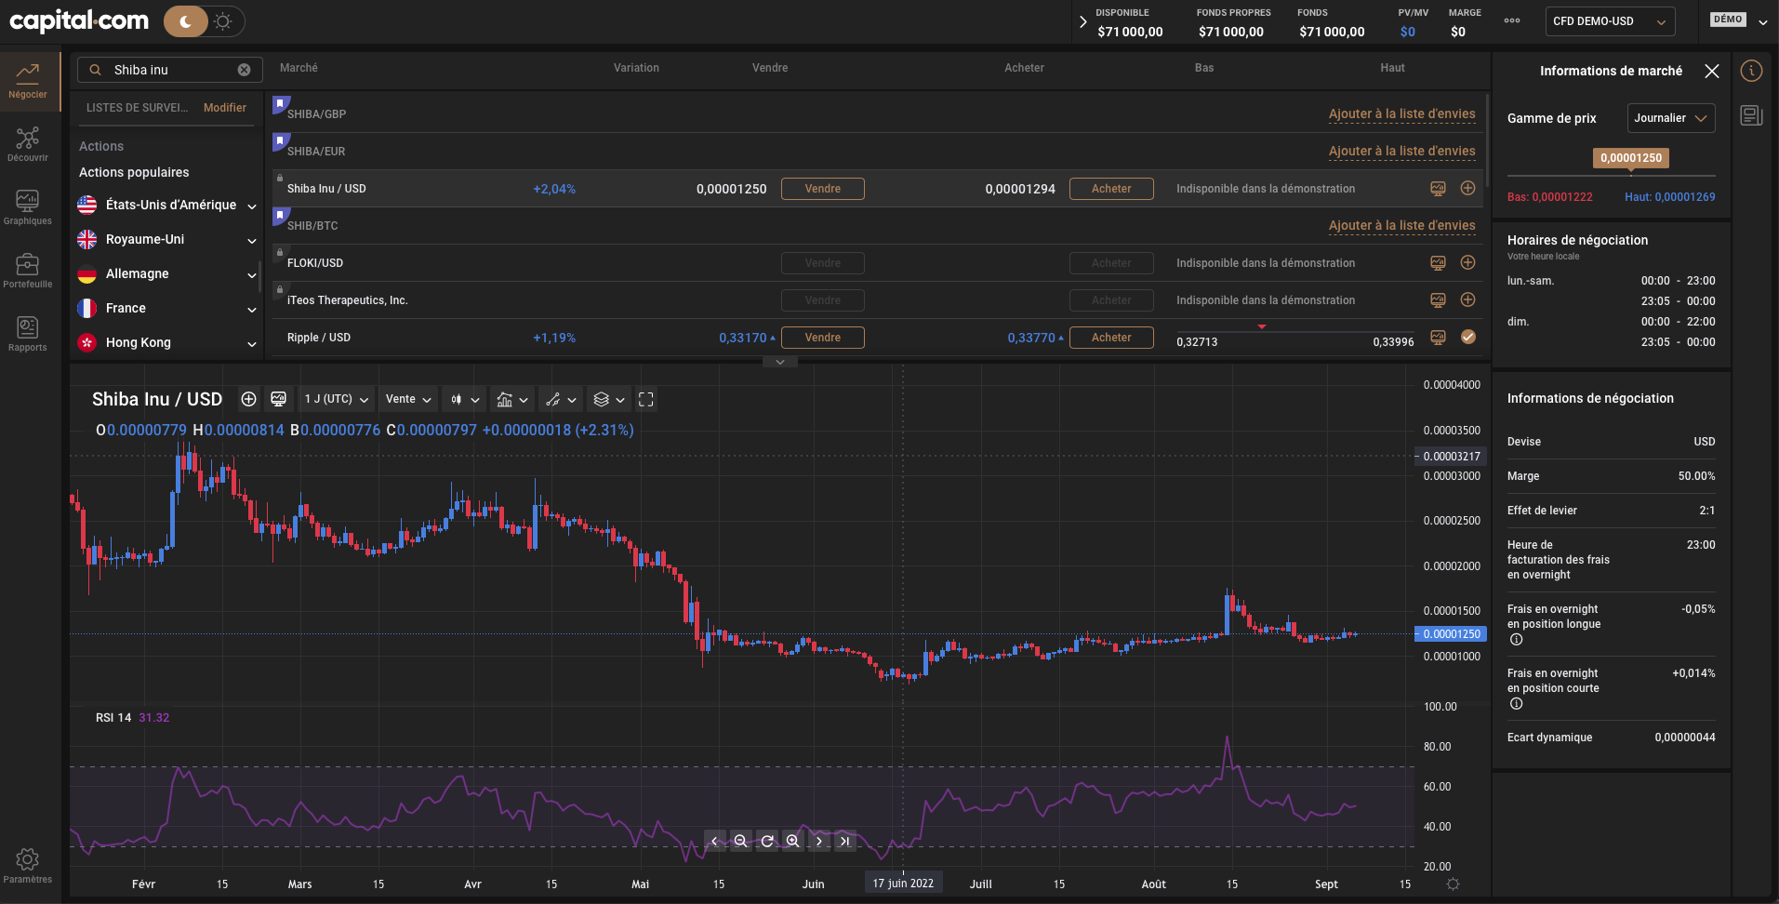
Task: Open chart icon for Shiba Inu / USD row
Action: coord(1438,189)
